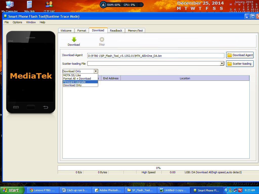Maximize the Flash Tool window
Screen dimensions: 259x194
[253, 16]
